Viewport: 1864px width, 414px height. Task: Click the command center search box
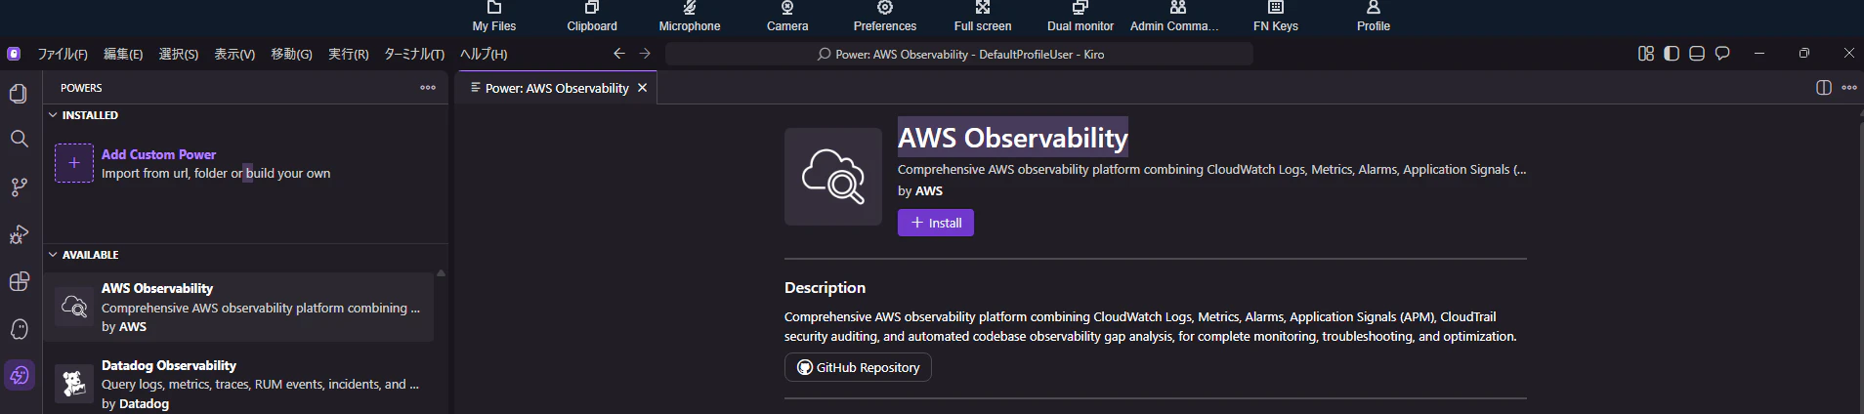pyautogui.click(x=959, y=54)
